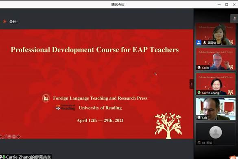Click the grey avatar of the camera-off participant
This screenshot has width=238, height=159.
tap(216, 132)
